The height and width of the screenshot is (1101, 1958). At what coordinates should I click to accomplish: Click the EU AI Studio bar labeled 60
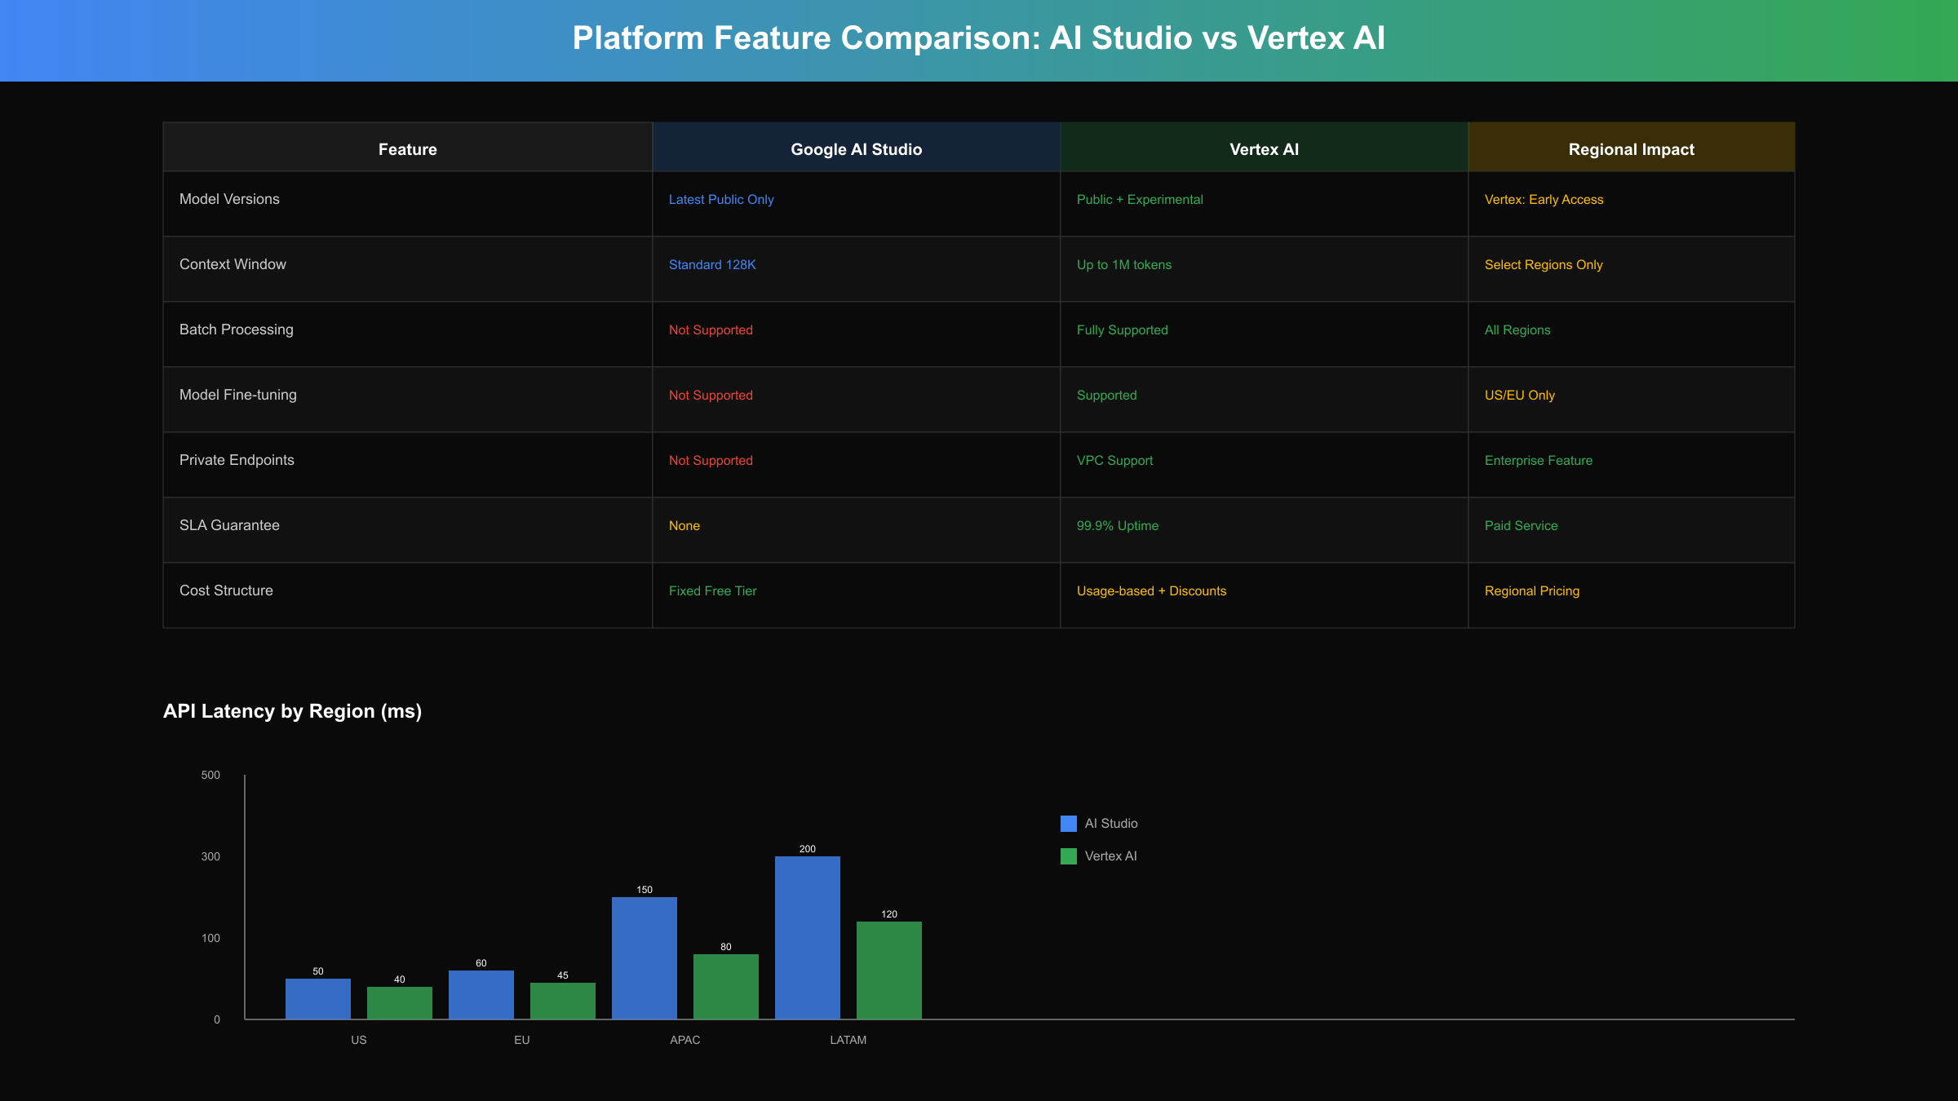coord(481,995)
